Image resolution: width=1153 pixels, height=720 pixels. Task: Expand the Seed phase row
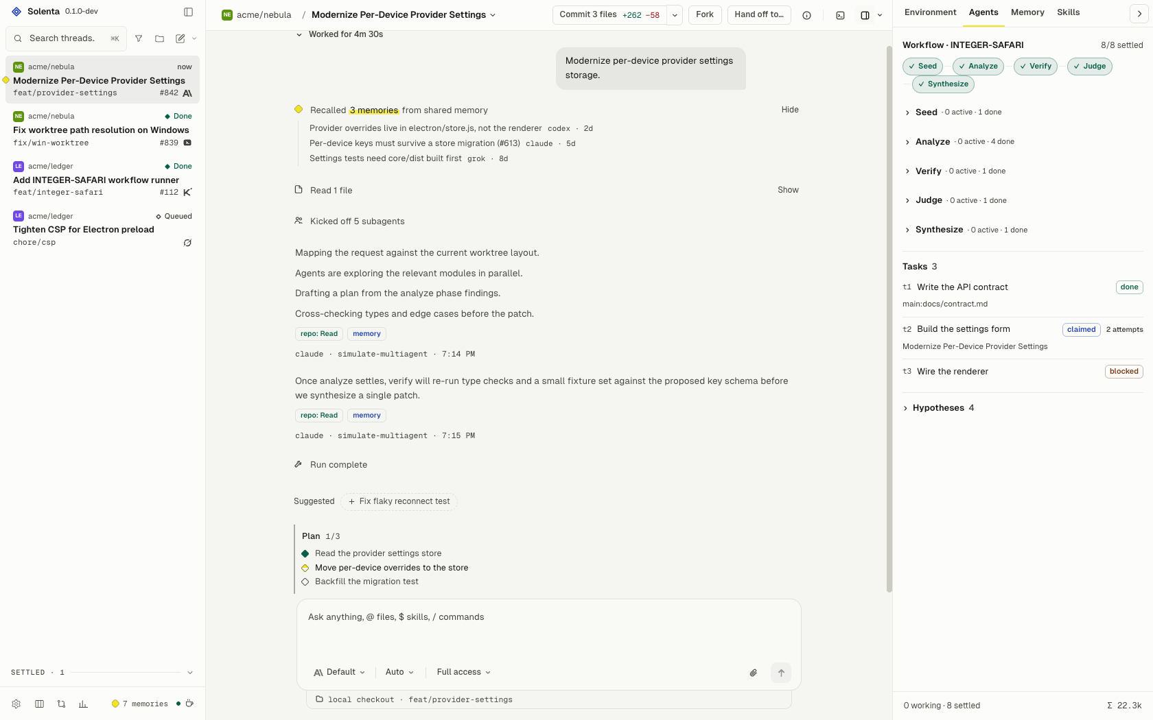[x=1023, y=112]
